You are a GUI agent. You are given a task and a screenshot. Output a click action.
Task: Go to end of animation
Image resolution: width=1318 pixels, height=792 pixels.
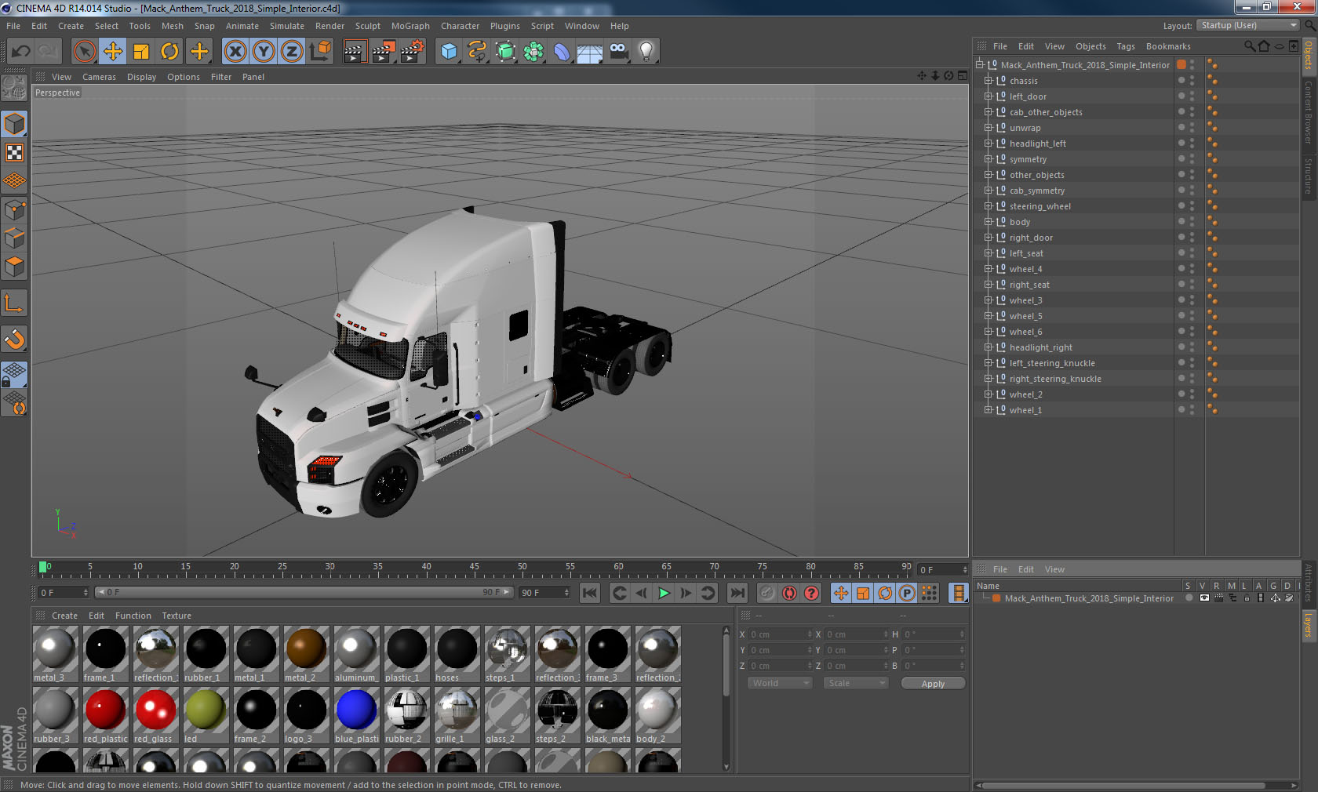pyautogui.click(x=737, y=593)
